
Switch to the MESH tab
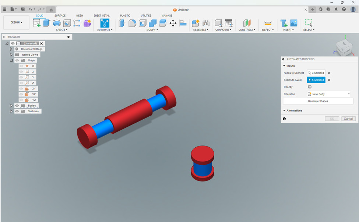pos(80,15)
